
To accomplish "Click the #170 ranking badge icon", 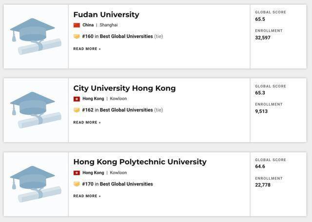I will point(77,184).
